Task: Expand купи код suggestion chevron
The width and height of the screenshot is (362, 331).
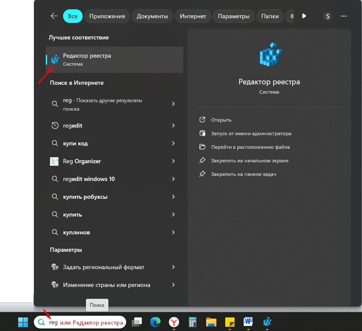Action: [x=174, y=143]
